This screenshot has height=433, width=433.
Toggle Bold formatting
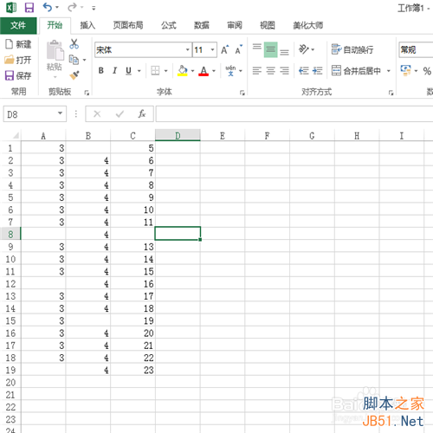pos(101,71)
